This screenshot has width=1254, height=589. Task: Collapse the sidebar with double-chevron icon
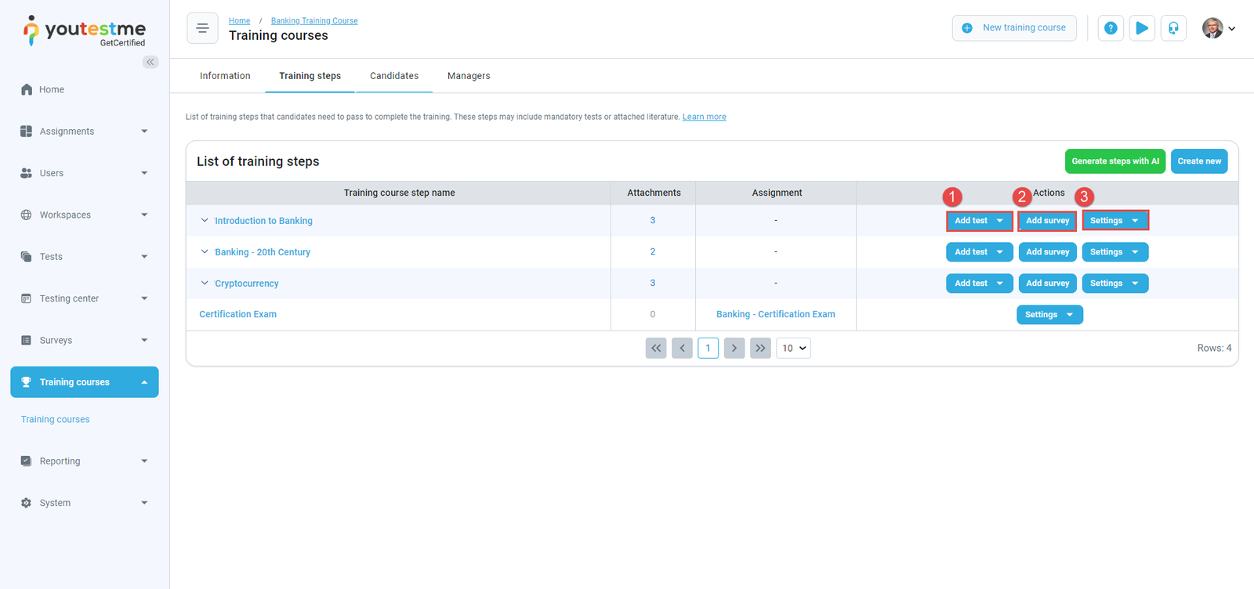150,62
